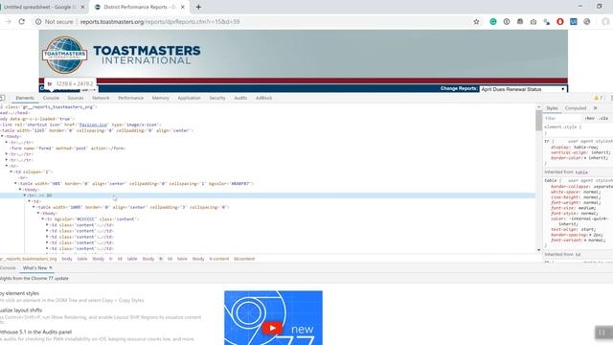Expand border-color inherit shorthand in Styles

point(586,158)
